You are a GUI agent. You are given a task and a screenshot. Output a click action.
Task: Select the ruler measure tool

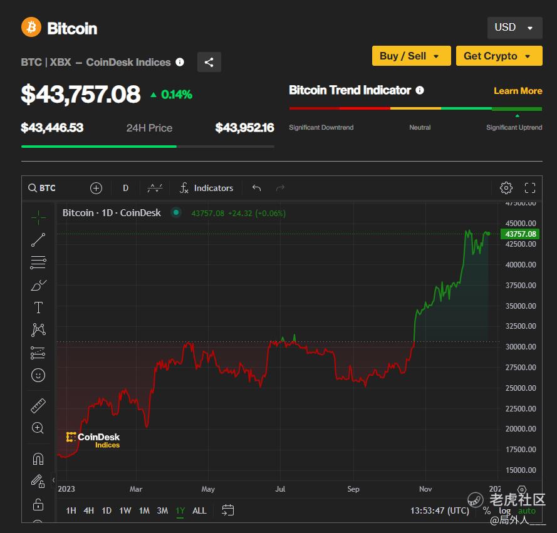[38, 405]
